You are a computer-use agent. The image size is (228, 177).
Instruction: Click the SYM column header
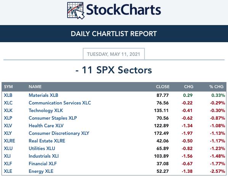(x=8, y=87)
